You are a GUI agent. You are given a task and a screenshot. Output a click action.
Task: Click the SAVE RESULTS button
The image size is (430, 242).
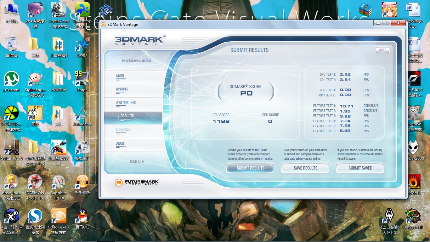[305, 168]
